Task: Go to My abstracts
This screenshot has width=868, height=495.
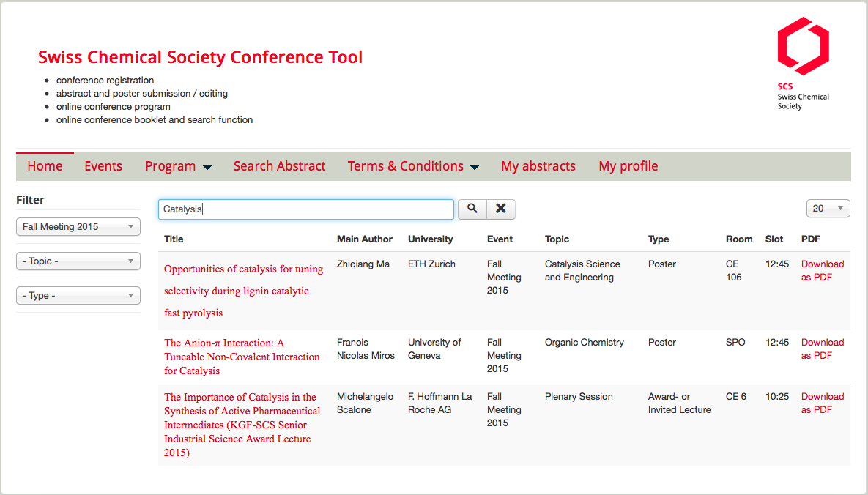Action: [538, 166]
